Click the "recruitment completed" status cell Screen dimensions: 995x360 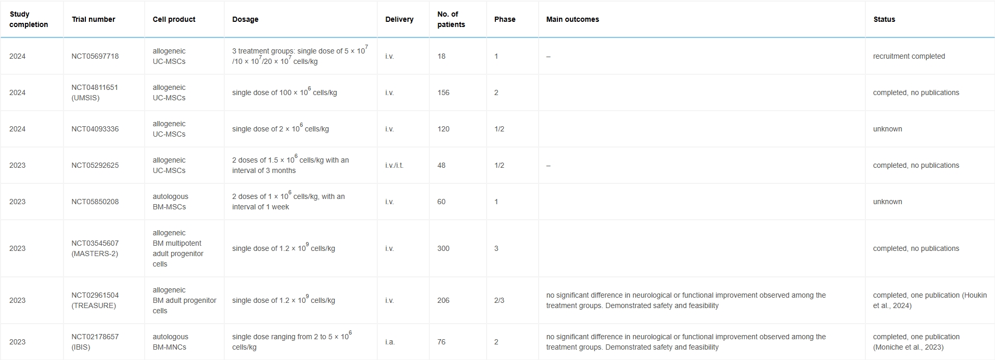tap(909, 56)
